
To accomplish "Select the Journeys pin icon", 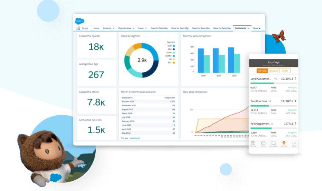I will click(x=284, y=144).
